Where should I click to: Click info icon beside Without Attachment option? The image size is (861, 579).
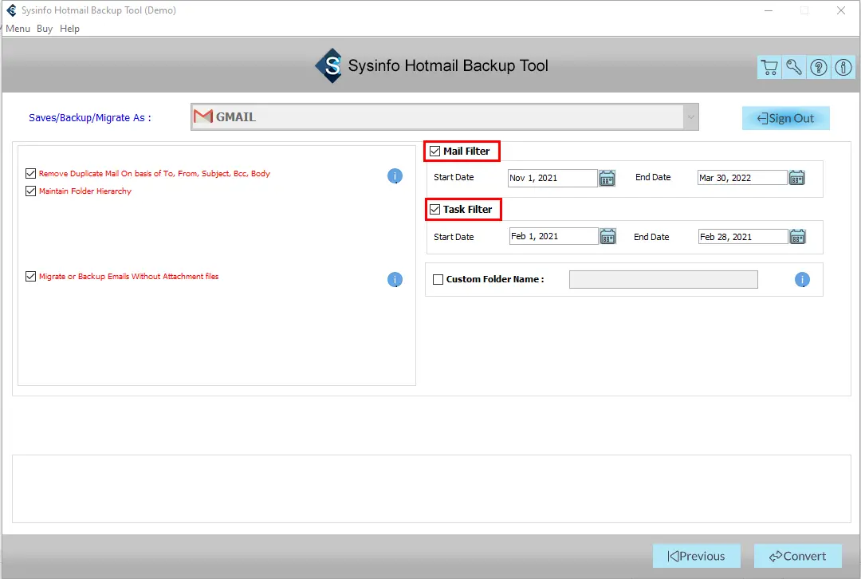click(x=395, y=280)
